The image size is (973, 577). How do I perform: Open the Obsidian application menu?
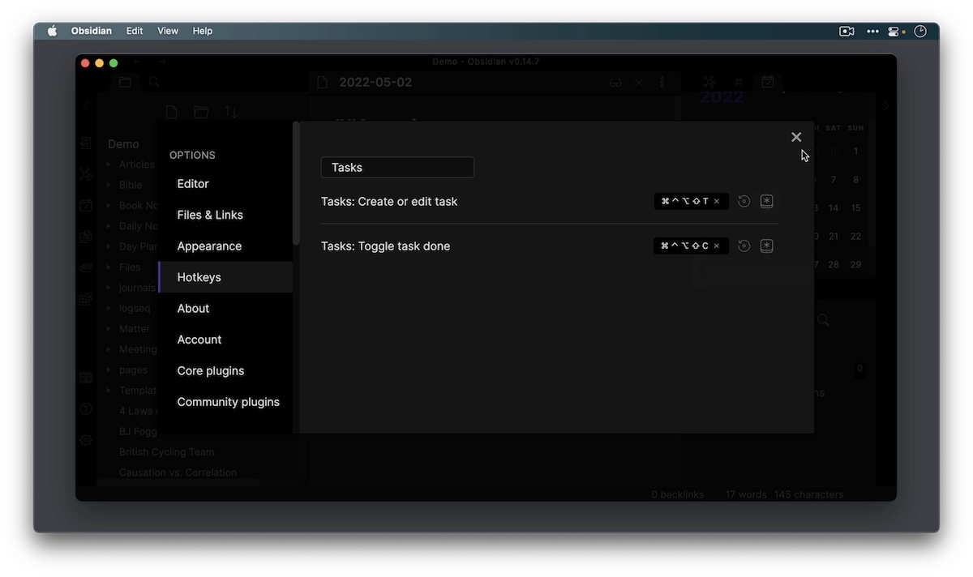92,31
